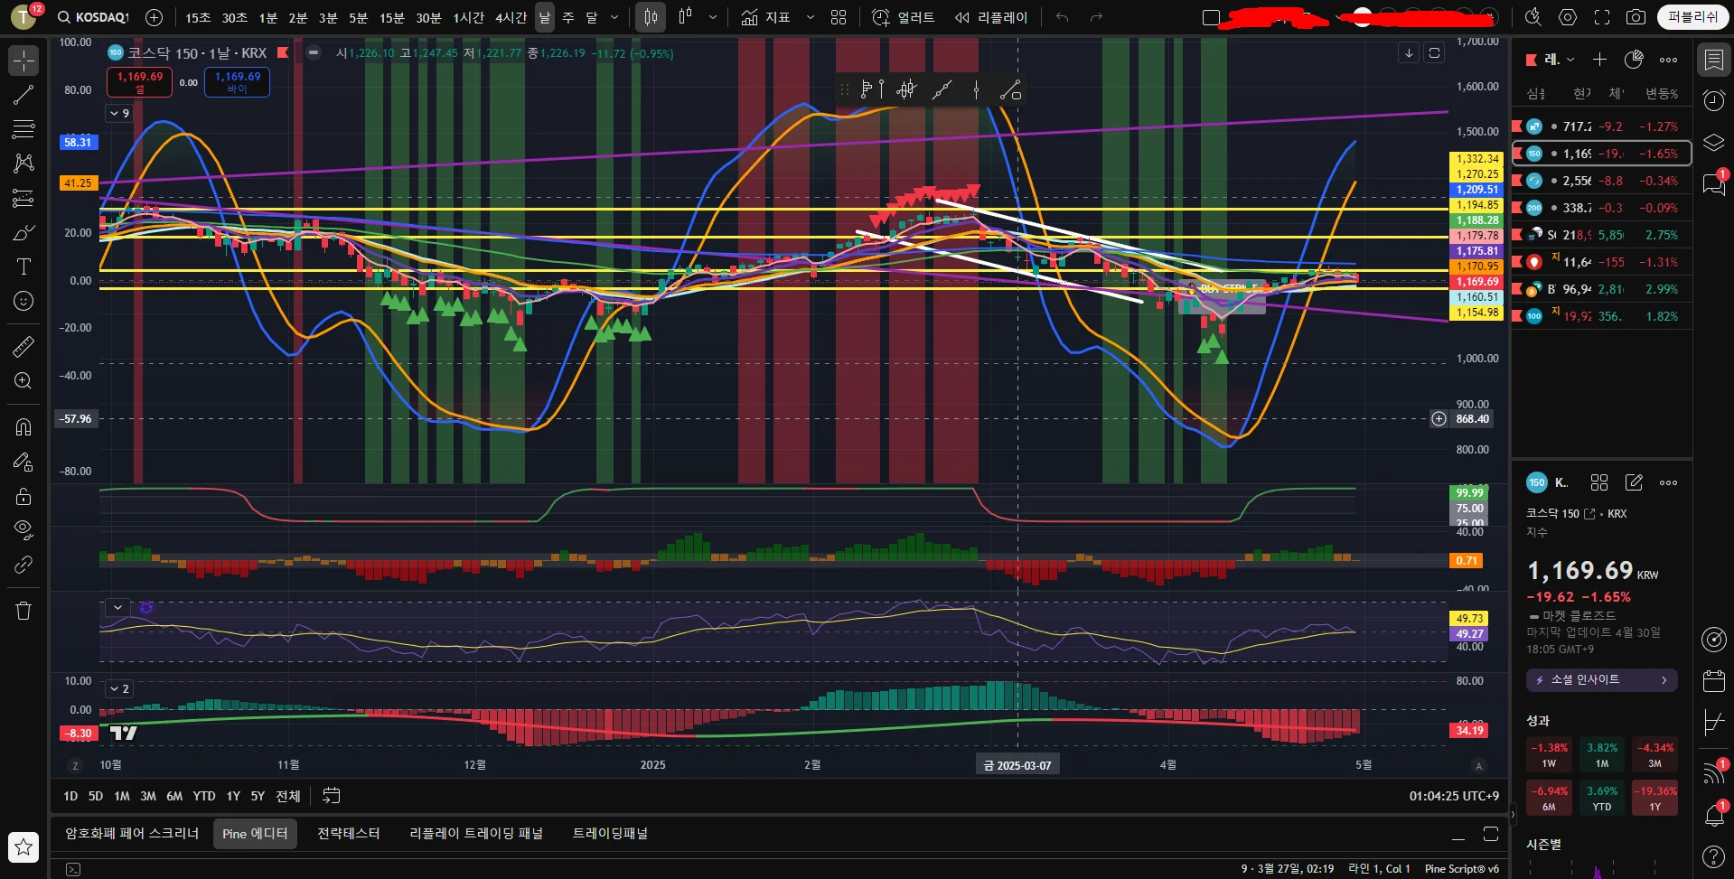Start 리플레이 bar replay
Image resolution: width=1734 pixels, height=879 pixels.
coord(990,17)
